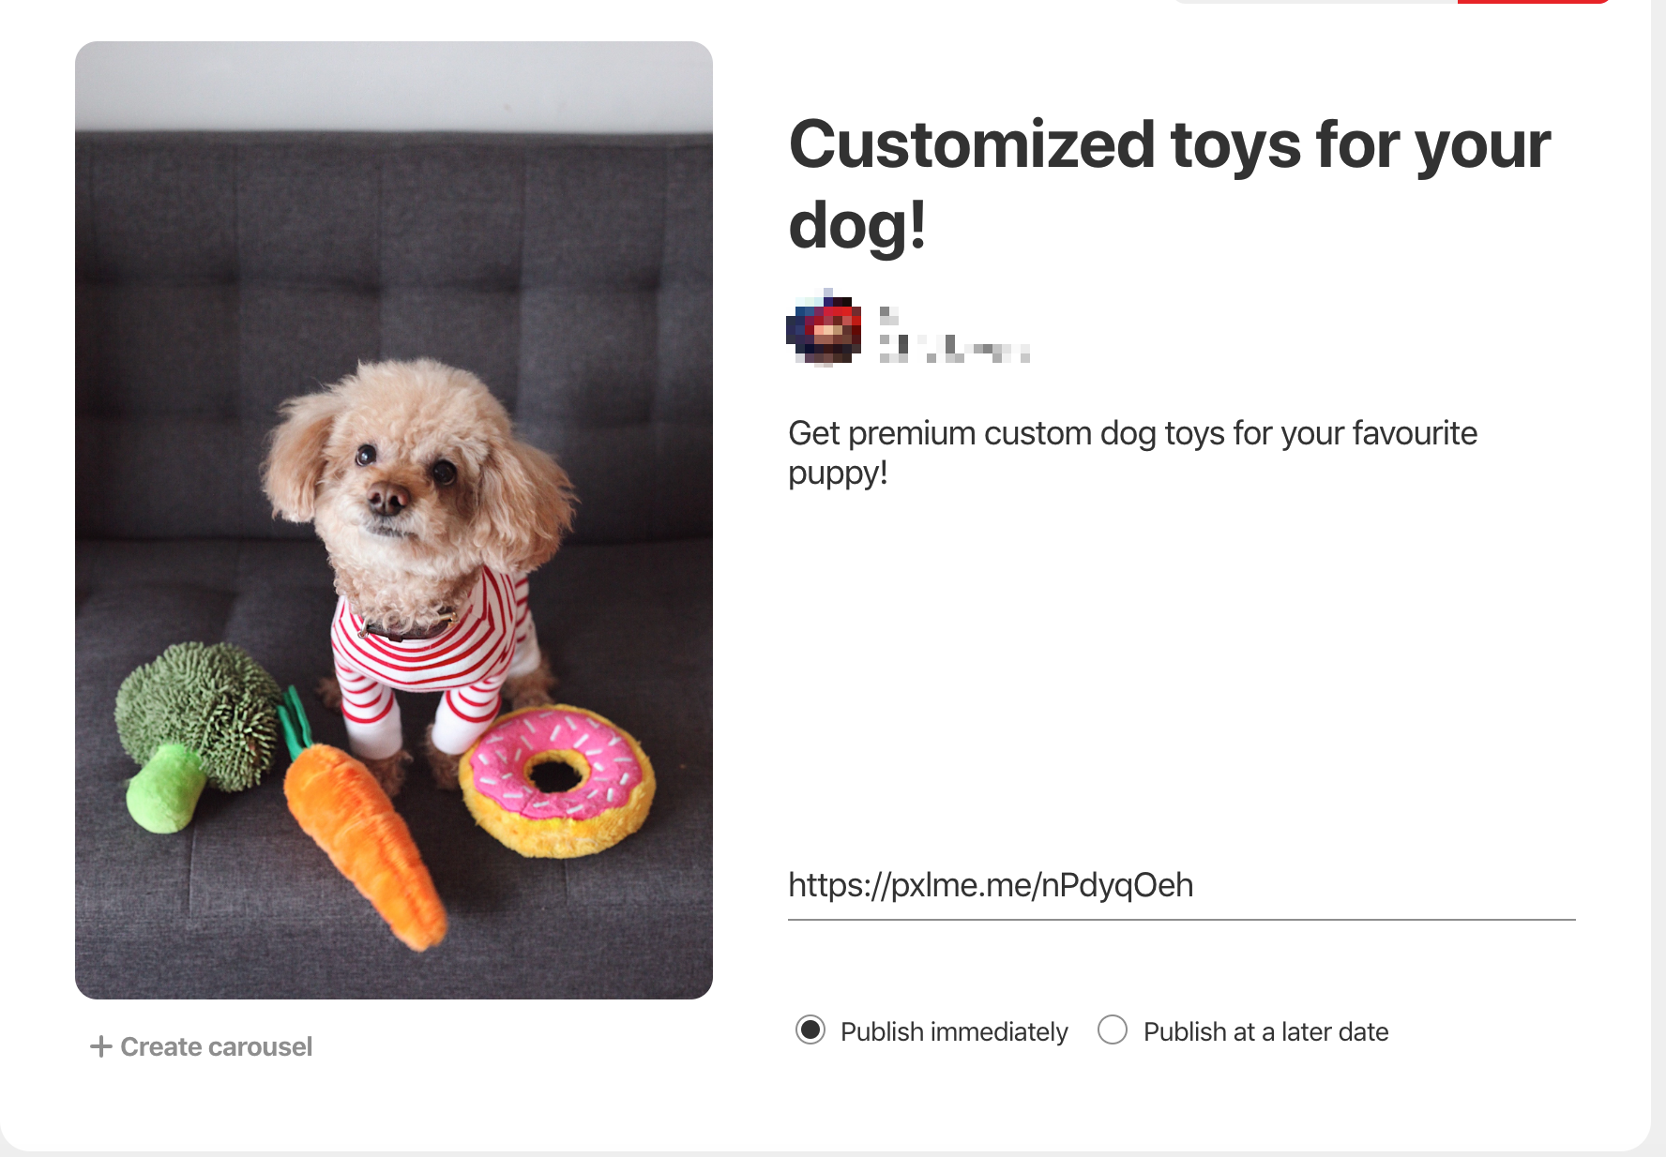Click the Get premium custom dog toys description

(x=1132, y=453)
